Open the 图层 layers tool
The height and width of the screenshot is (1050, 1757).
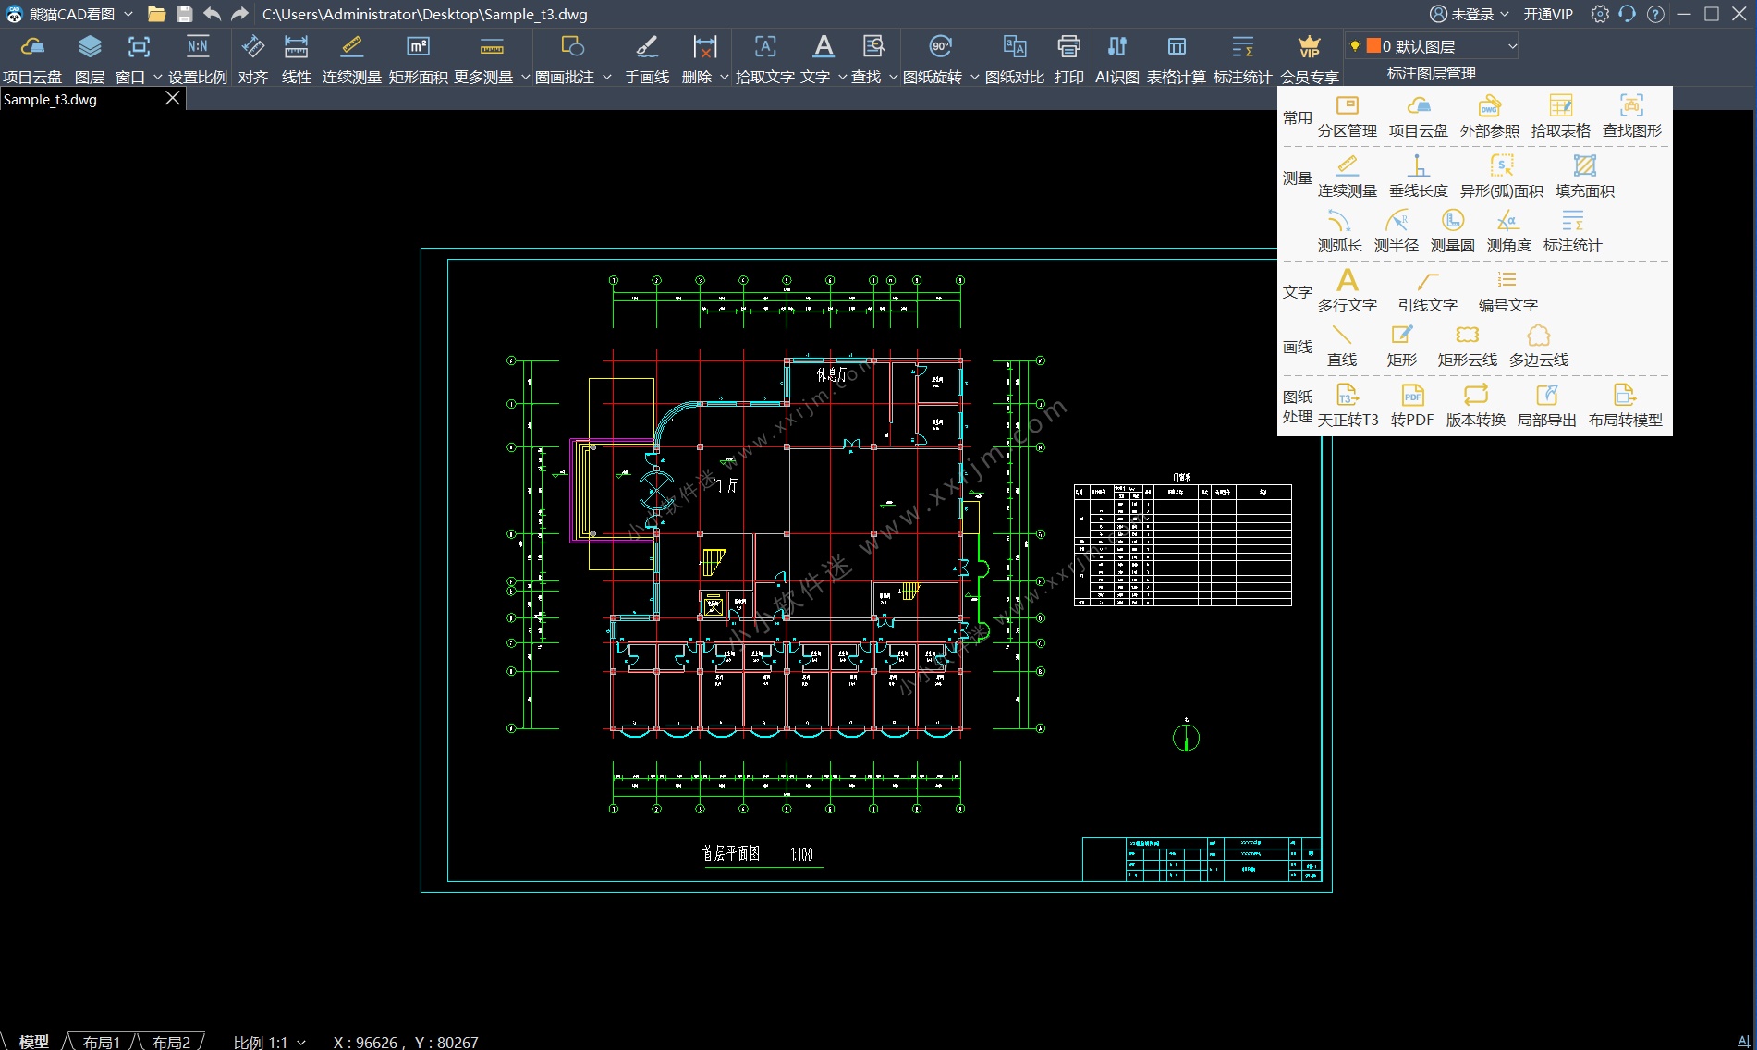click(90, 48)
